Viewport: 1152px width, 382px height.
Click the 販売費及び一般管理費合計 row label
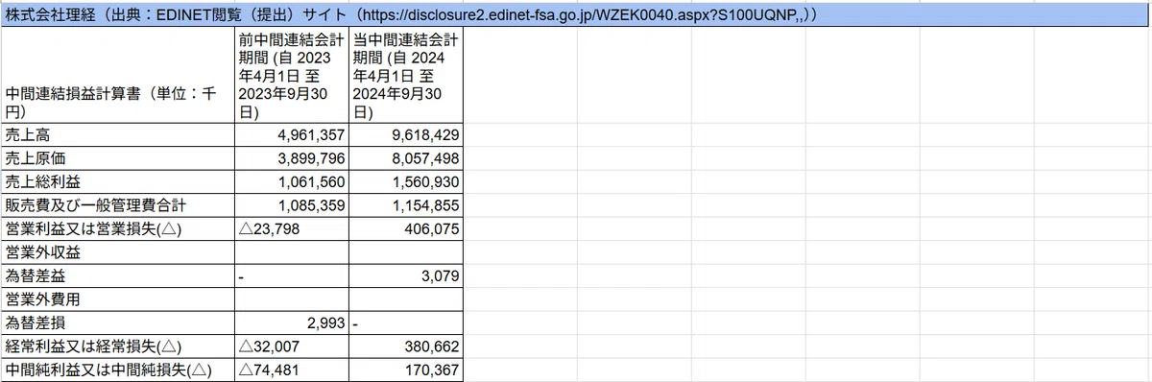click(x=118, y=205)
